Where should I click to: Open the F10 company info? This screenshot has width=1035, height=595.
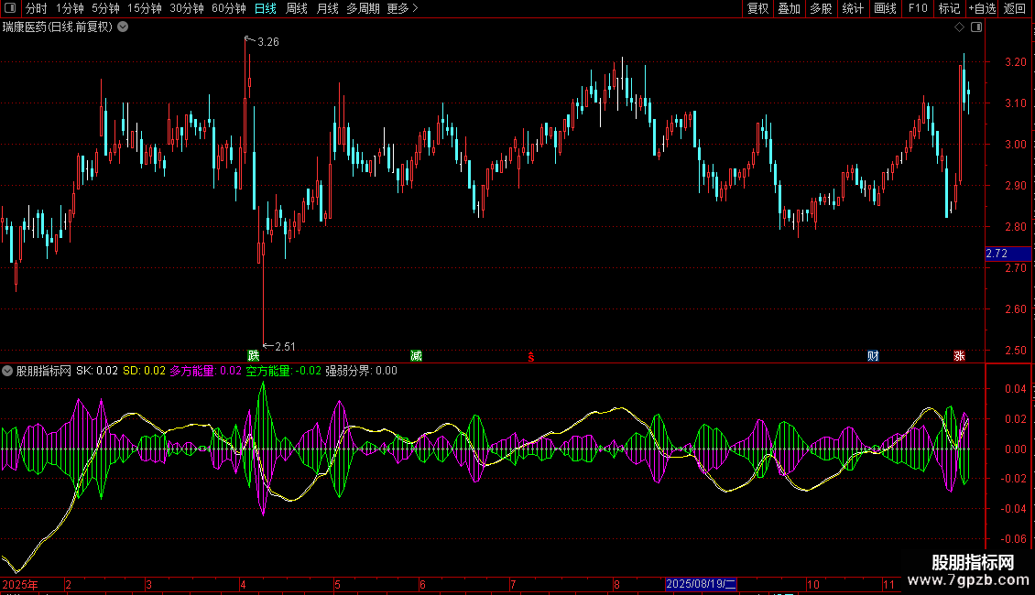click(917, 8)
